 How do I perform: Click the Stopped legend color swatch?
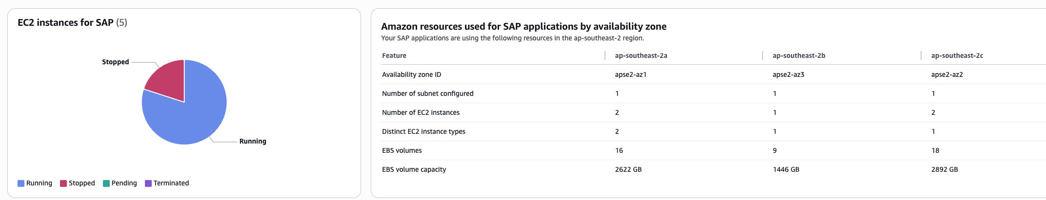coord(63,183)
